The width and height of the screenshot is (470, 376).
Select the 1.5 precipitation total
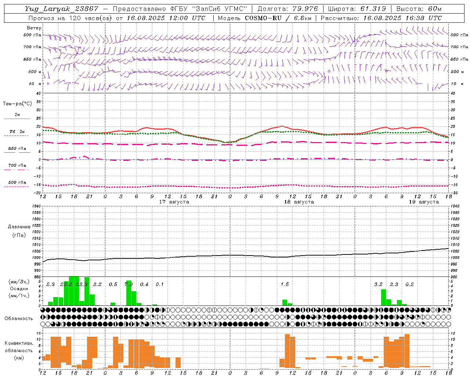(285, 285)
